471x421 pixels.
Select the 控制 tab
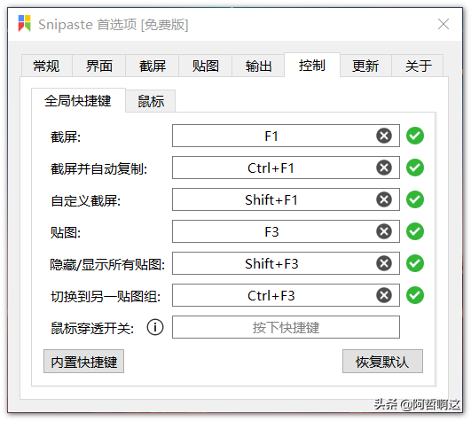(x=312, y=65)
